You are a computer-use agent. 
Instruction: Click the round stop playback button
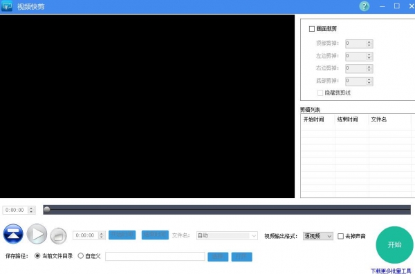pos(59,235)
